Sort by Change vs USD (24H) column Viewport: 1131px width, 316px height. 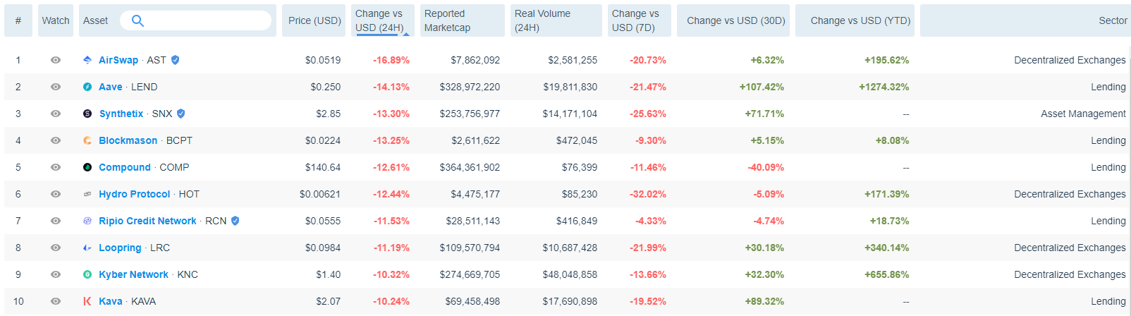pyautogui.click(x=379, y=20)
